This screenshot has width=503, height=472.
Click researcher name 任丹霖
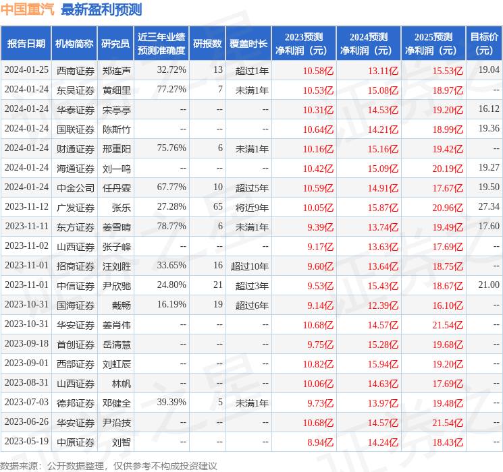pyautogui.click(x=116, y=188)
